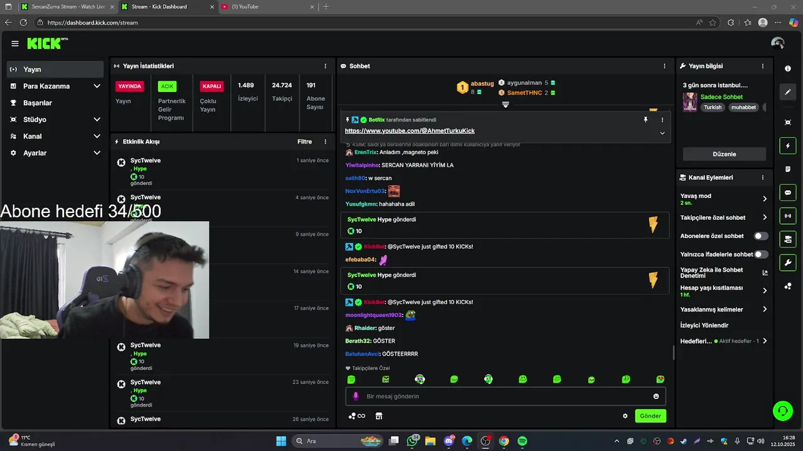Viewport: 803px width, 451px height.
Task: Click Filtre in Etkinlik Akışı
Action: pos(304,142)
